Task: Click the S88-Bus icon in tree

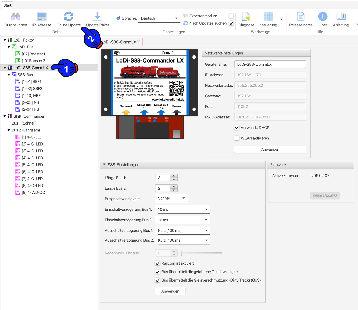Action: pyautogui.click(x=14, y=75)
